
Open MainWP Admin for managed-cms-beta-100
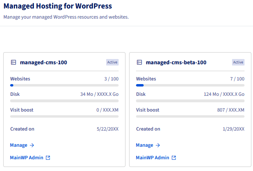156,158
